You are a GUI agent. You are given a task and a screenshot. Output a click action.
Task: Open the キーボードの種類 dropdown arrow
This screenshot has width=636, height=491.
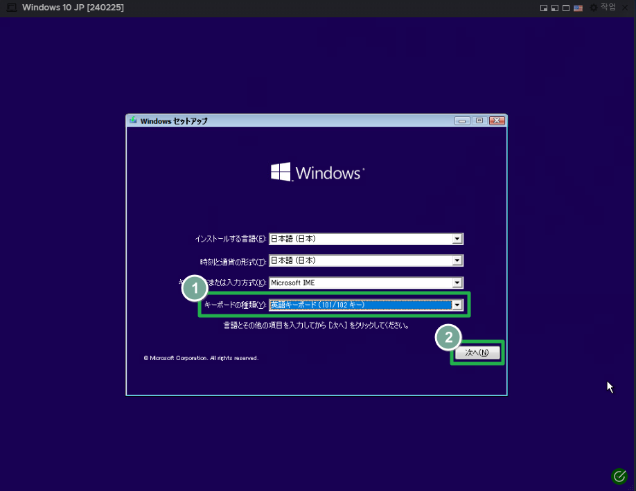[457, 305]
